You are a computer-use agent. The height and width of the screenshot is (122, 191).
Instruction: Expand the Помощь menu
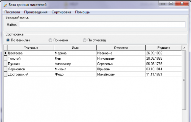(82, 12)
